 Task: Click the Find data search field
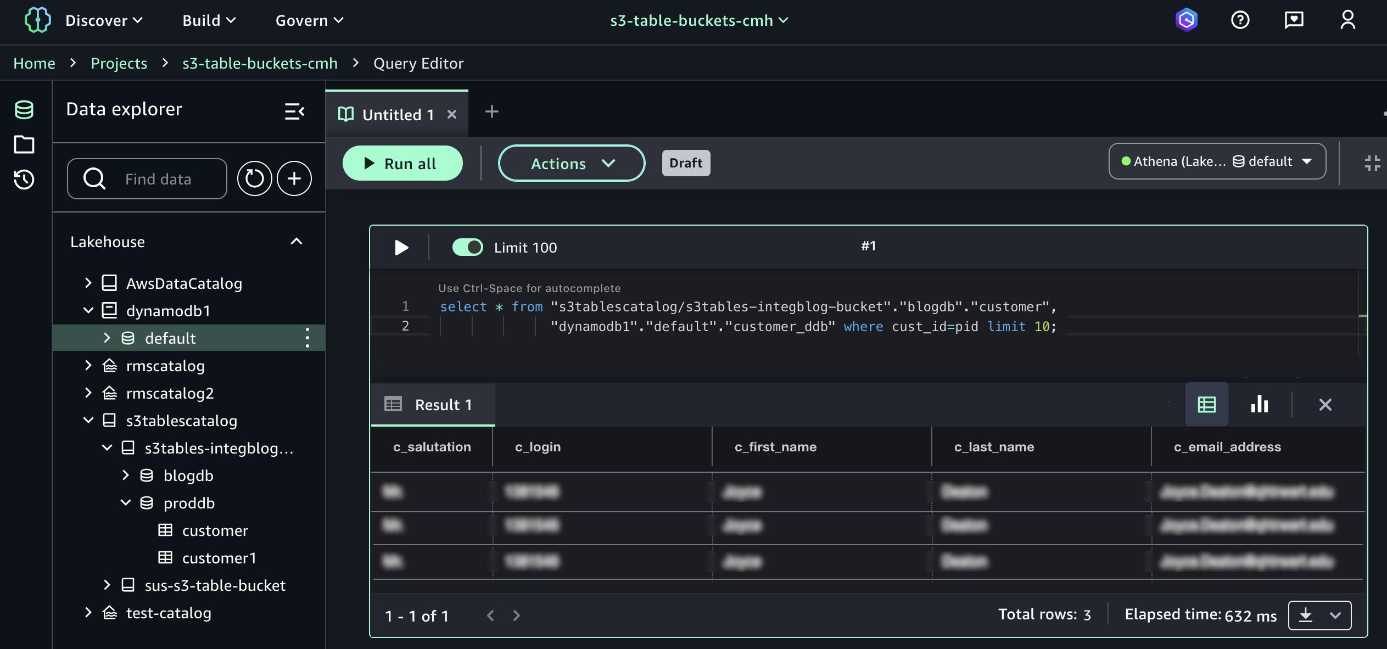coord(158,179)
